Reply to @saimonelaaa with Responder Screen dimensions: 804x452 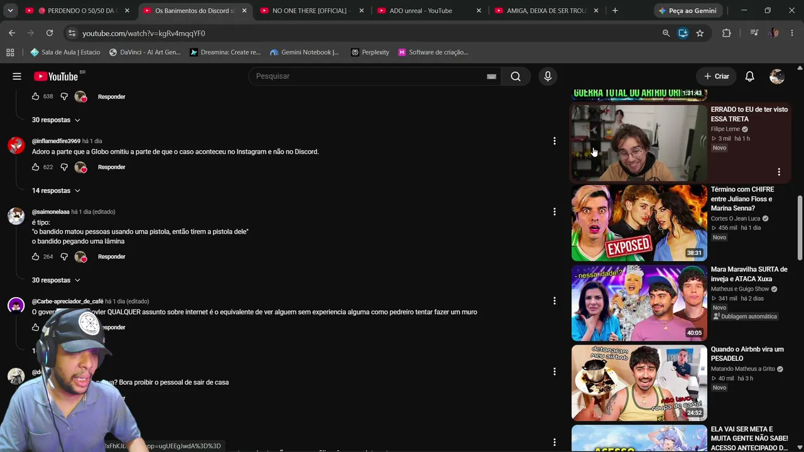pos(112,257)
